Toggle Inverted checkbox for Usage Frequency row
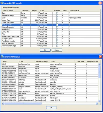 click(57, 22)
